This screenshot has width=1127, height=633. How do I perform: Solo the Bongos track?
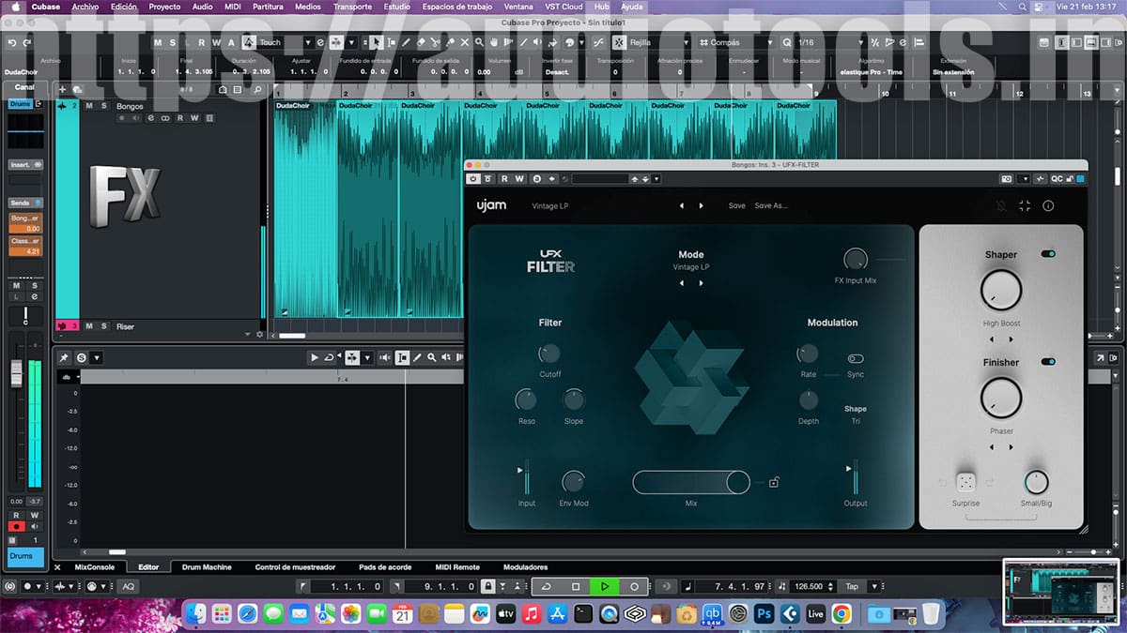tap(103, 106)
